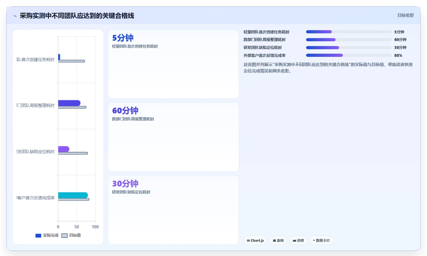Click the 跨部门团队周报整理耗时 card caption

(x=133, y=119)
